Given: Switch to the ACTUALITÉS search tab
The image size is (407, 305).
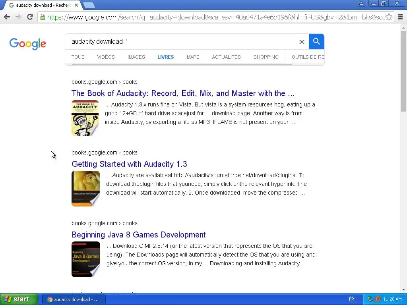Looking at the screenshot, I should coord(226,57).
